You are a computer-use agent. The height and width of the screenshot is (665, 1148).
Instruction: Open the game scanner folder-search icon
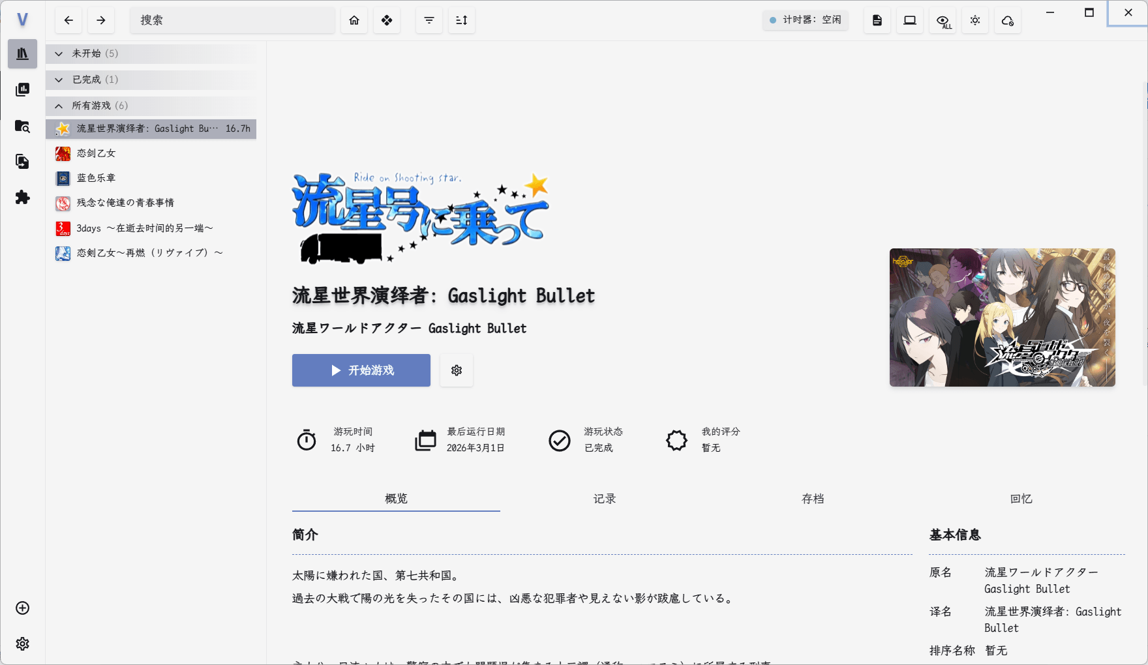22,126
